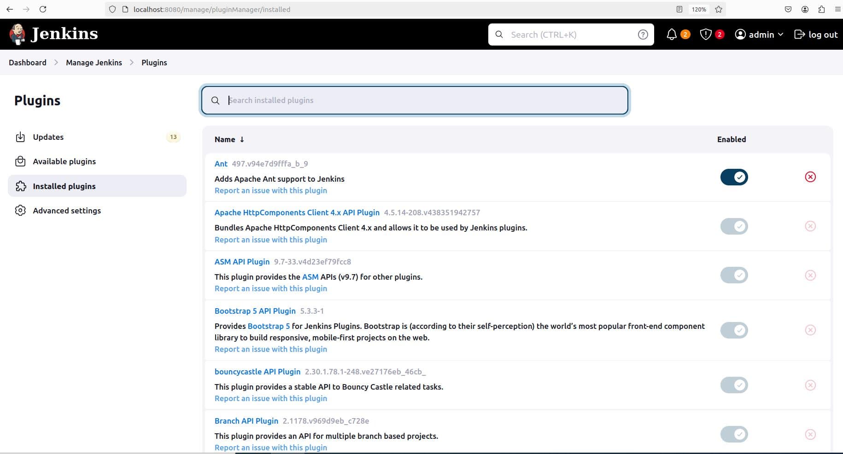The height and width of the screenshot is (454, 843).
Task: Focus the Jenkins header search box
Action: click(x=571, y=34)
